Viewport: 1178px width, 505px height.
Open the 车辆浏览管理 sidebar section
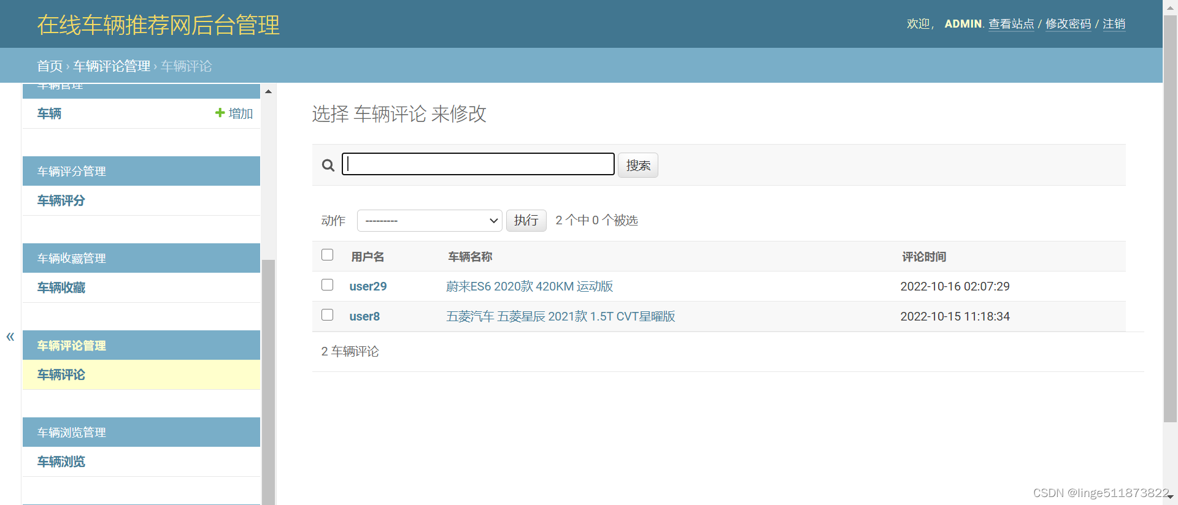(x=72, y=433)
